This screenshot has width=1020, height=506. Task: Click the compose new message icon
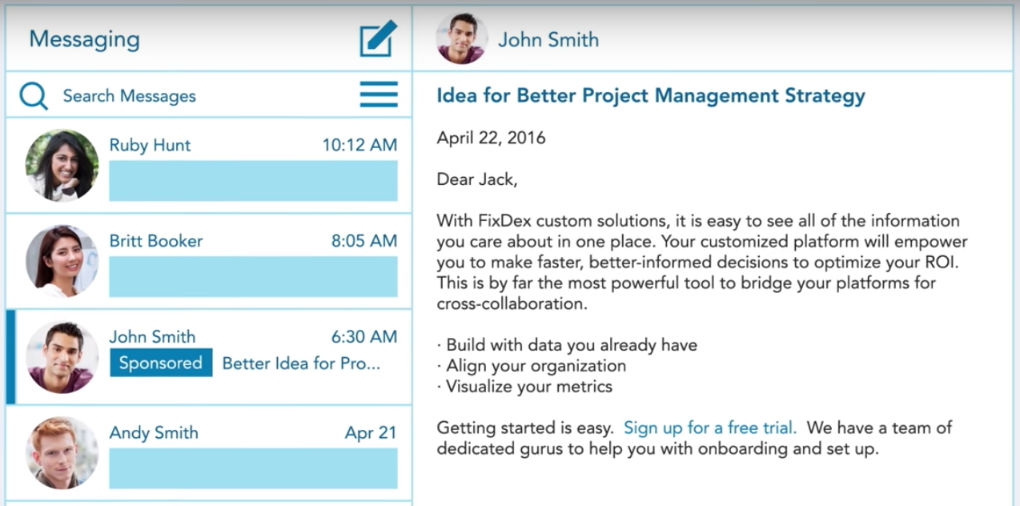tap(378, 38)
